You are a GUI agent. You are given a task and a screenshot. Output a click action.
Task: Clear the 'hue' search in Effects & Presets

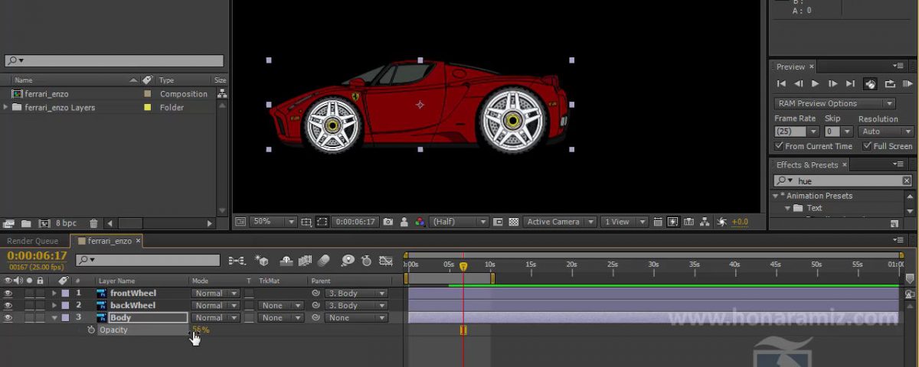[907, 181]
